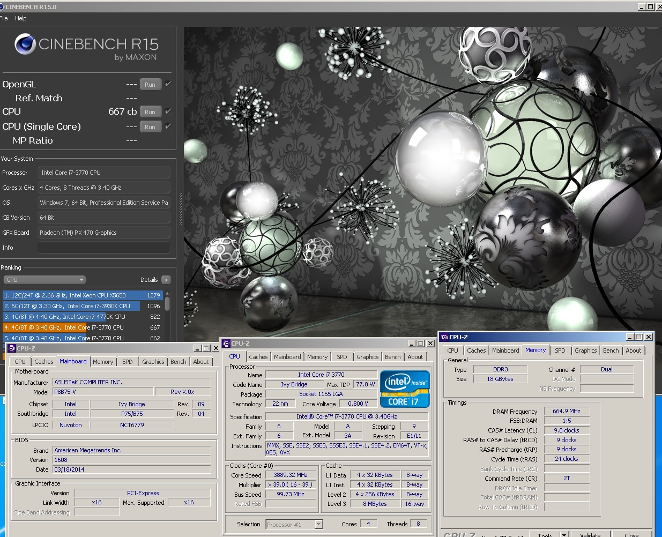The image size is (662, 537).
Task: Select ranking row Intel Xeon CPU X5650
Action: (83, 295)
